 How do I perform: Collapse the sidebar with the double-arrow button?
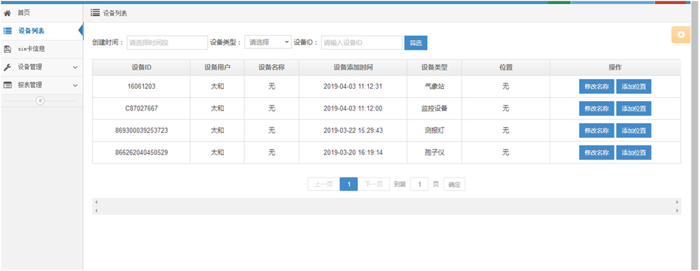[x=40, y=100]
